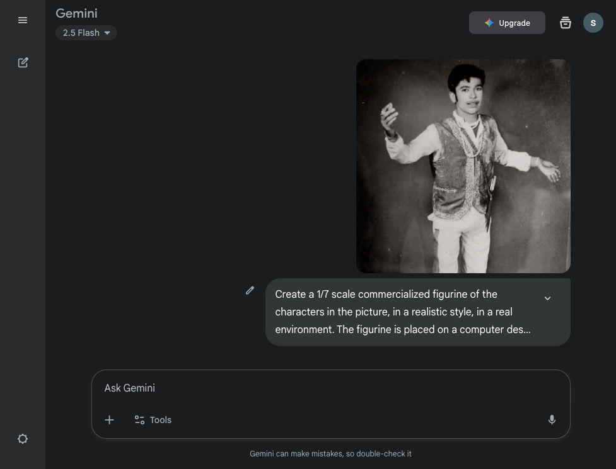Viewport: 616px width, 469px height.
Task: Click the sparkle icon on the Upgrade button
Action: [x=489, y=23]
